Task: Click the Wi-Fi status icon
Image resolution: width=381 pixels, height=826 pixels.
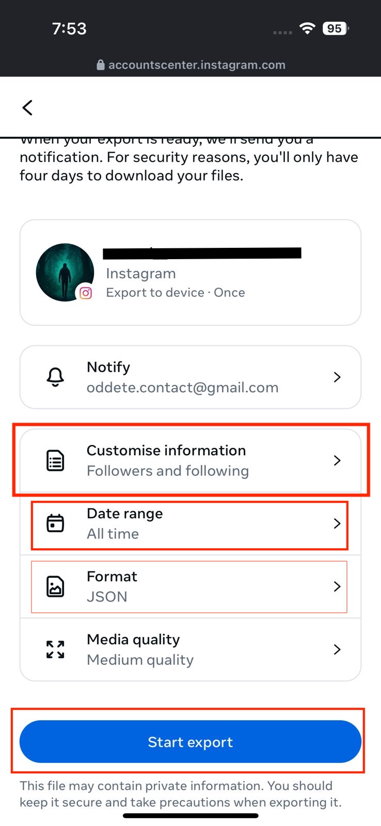Action: click(307, 28)
